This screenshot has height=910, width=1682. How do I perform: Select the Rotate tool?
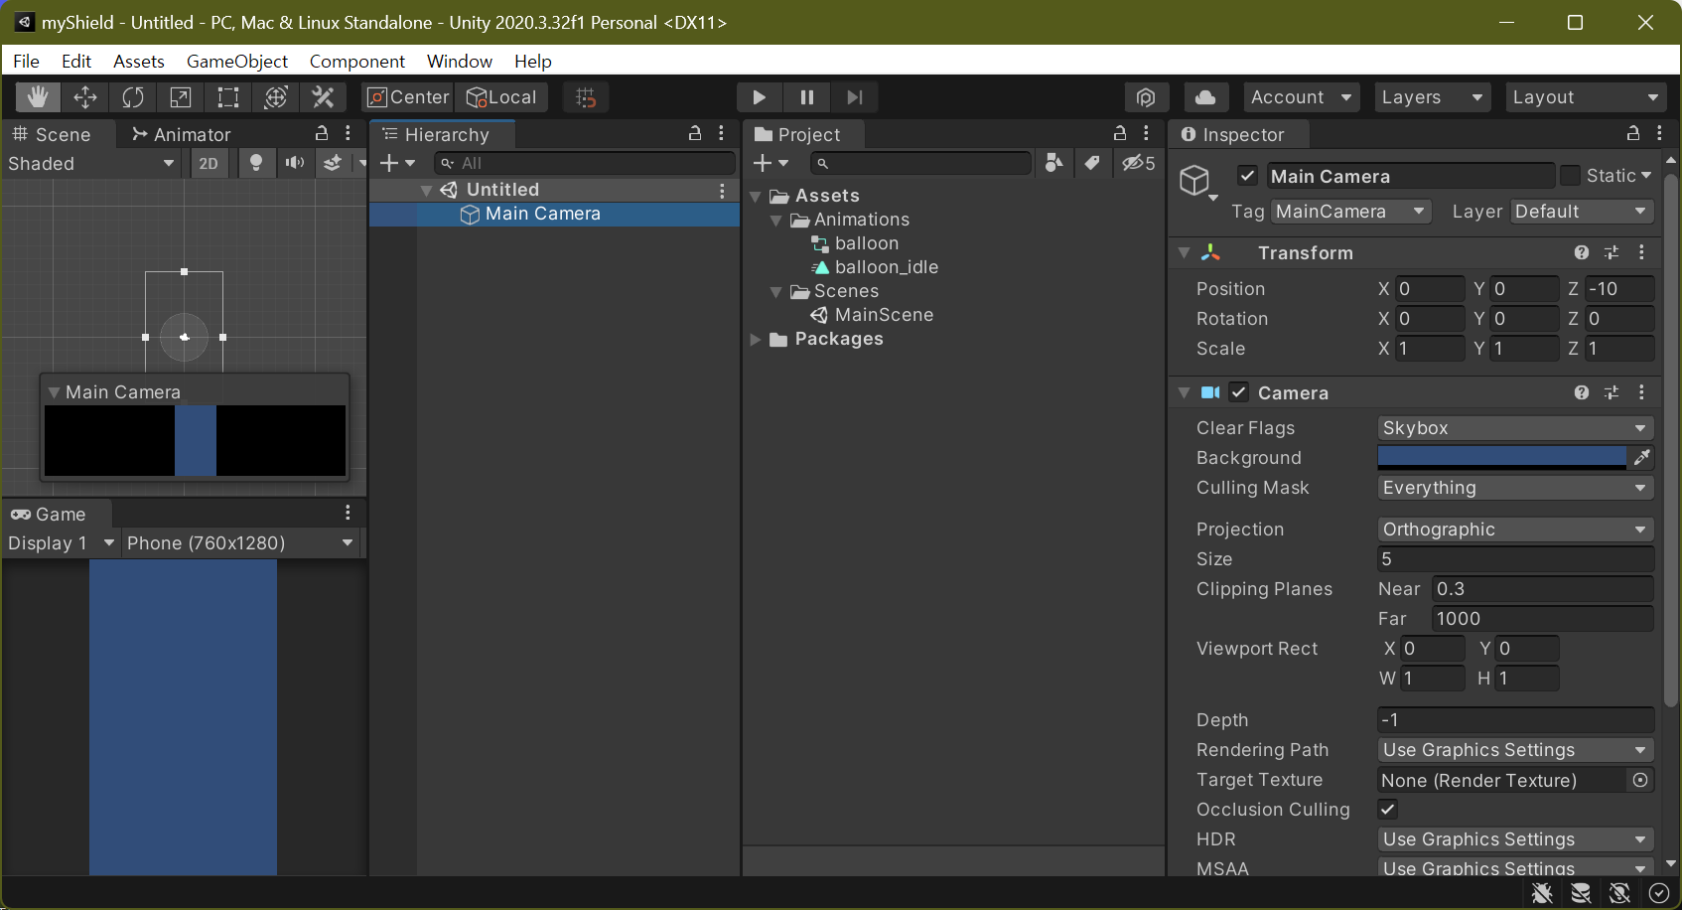pyautogui.click(x=133, y=97)
